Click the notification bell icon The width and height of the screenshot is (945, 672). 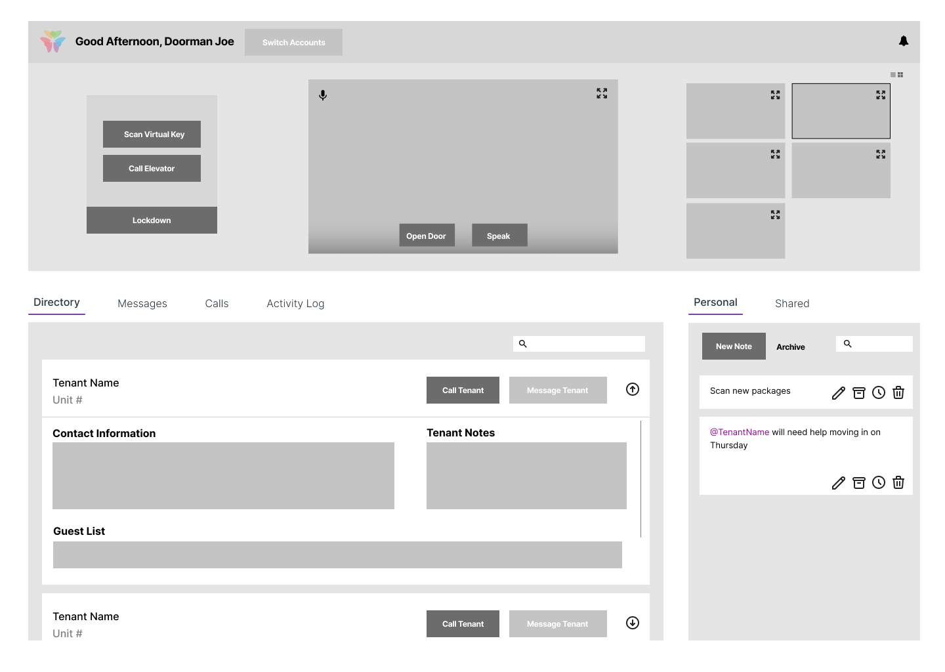[x=904, y=41]
